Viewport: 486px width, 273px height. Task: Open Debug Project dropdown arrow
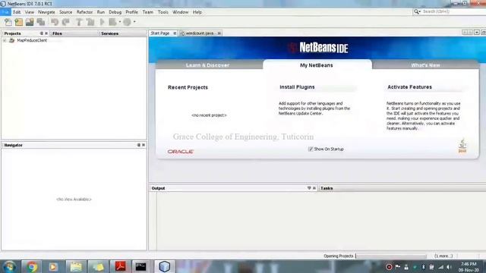point(120,22)
